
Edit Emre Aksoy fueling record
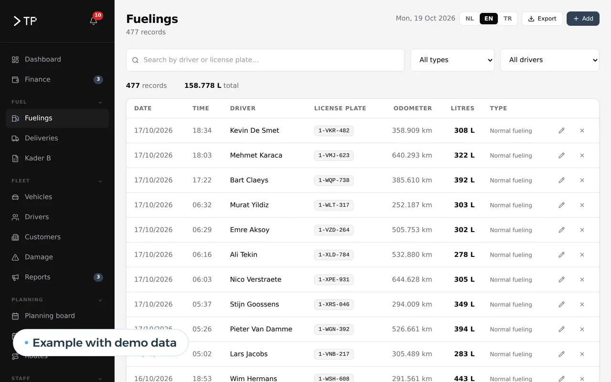click(x=561, y=230)
